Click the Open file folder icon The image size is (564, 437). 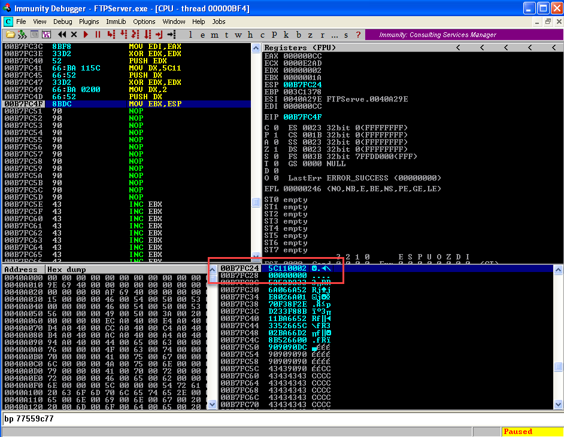coord(10,35)
